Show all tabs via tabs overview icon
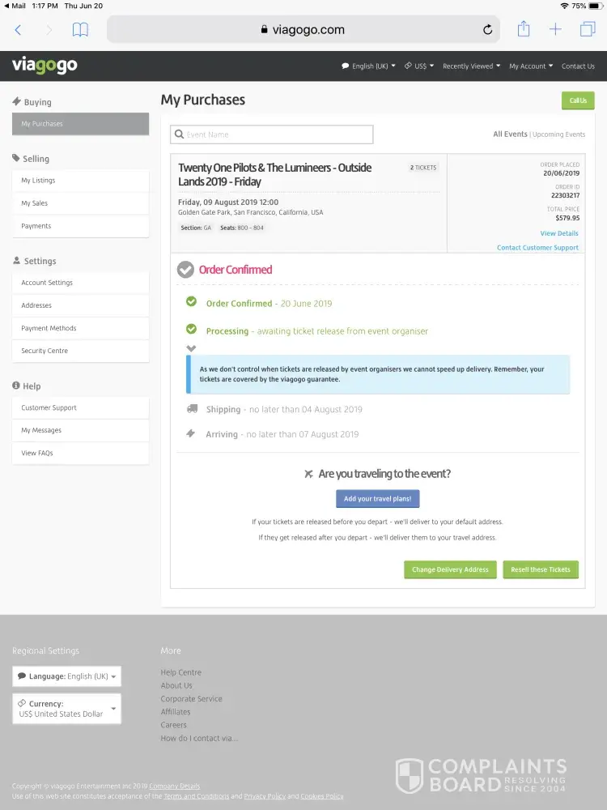 tap(587, 30)
